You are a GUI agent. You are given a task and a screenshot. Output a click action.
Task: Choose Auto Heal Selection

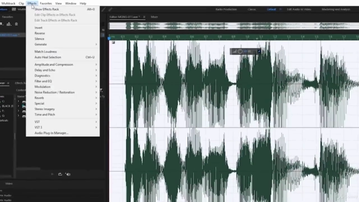pyautogui.click(x=63, y=57)
